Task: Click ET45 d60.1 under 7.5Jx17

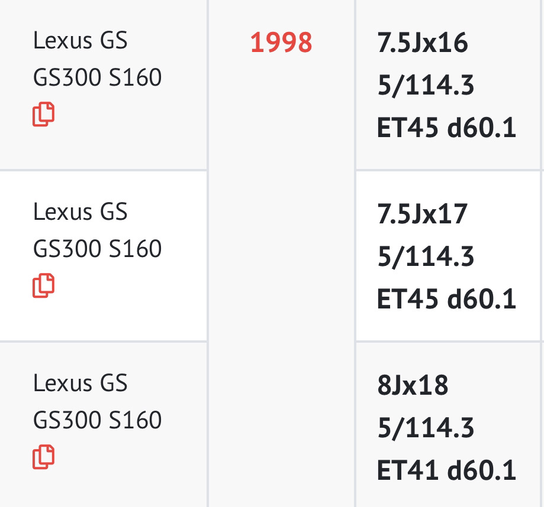Action: click(446, 299)
